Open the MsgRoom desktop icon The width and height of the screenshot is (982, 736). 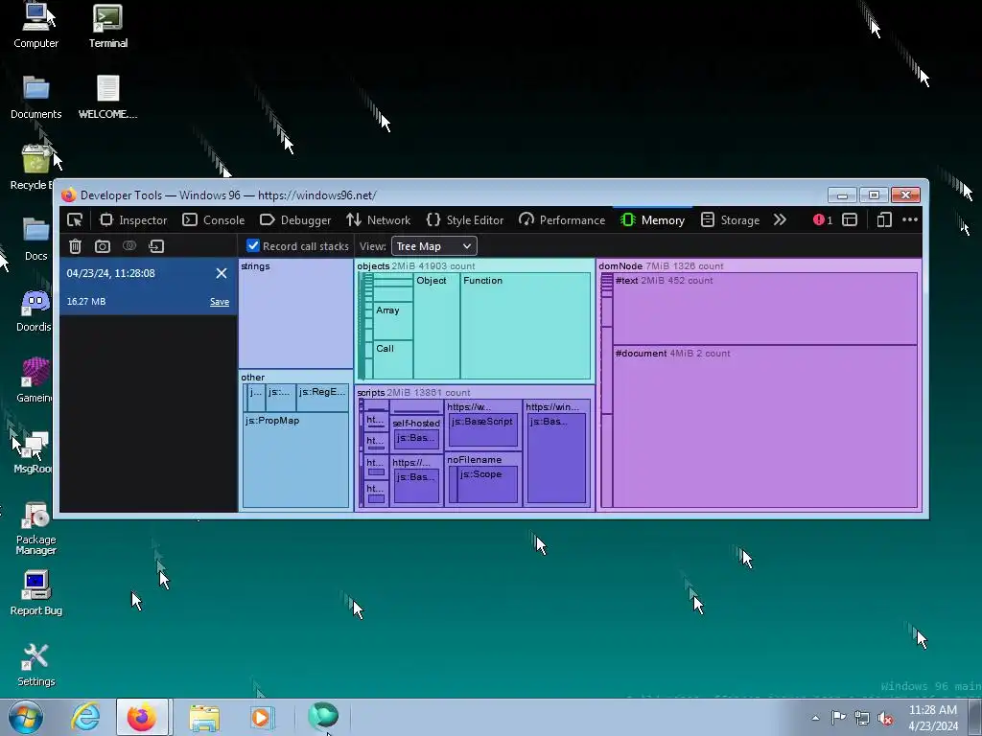point(34,452)
